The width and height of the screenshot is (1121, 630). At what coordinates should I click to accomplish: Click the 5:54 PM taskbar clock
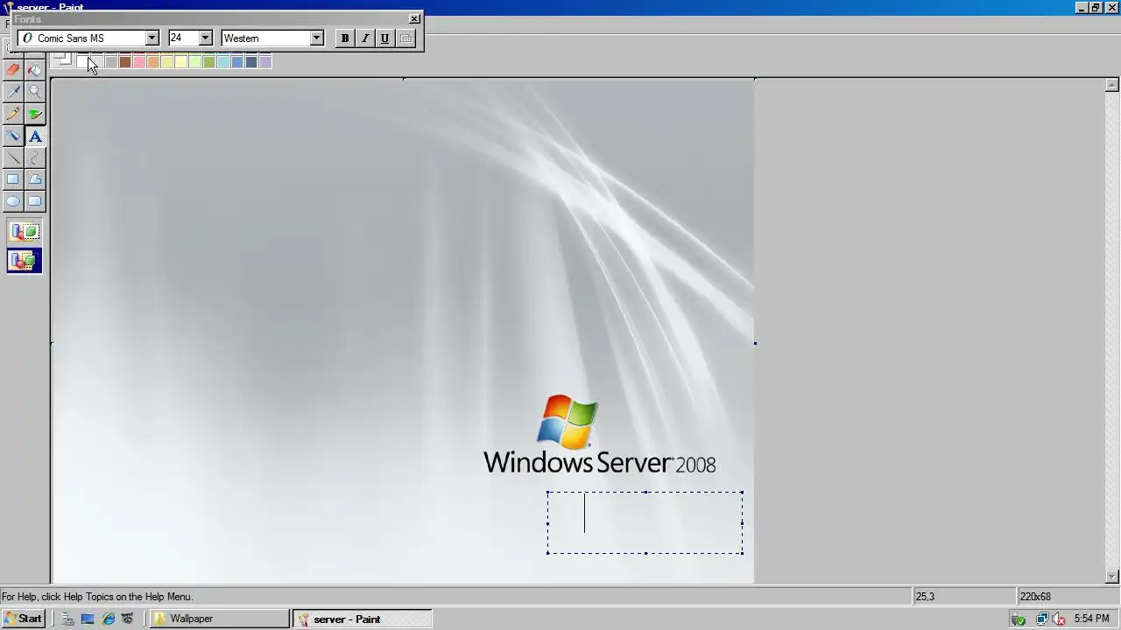[x=1091, y=619]
